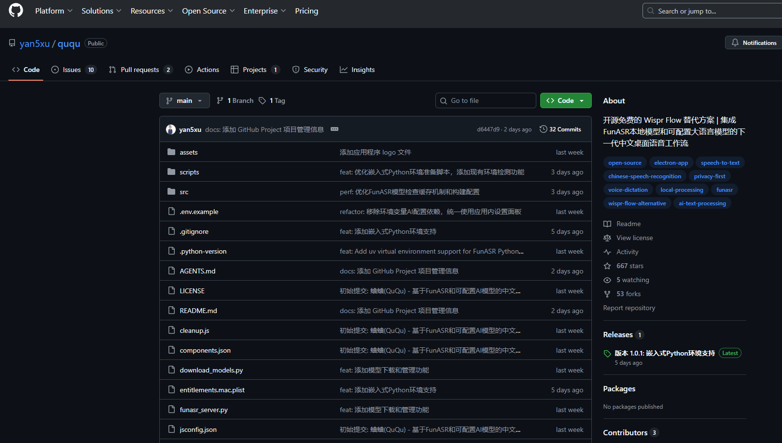Open the 32 Commits history
782x443 pixels.
pos(560,129)
